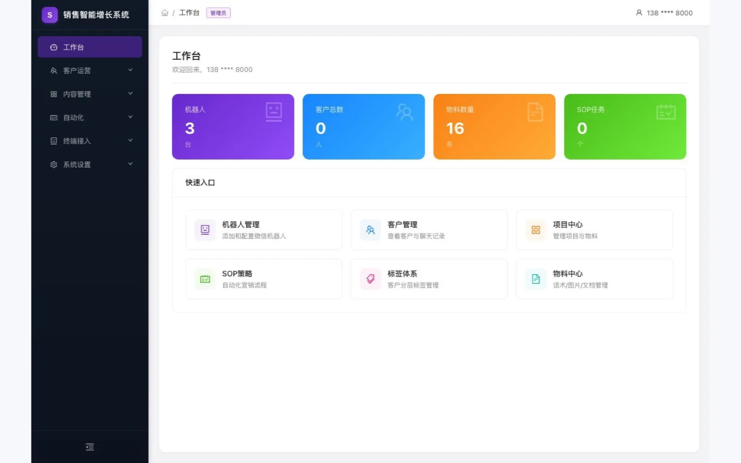The width and height of the screenshot is (741, 463).
Task: Click the 机器人管理 purple robot icon
Action: [205, 230]
